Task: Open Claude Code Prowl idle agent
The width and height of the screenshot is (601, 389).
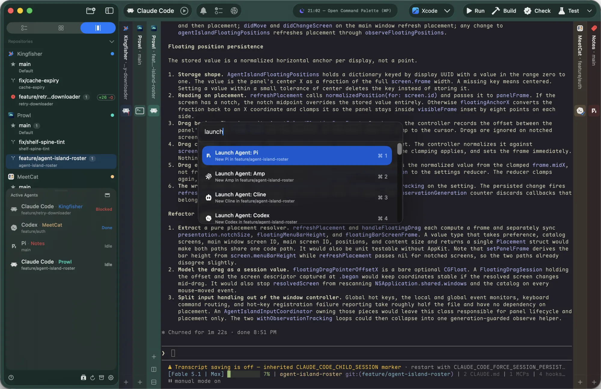Action: (61, 264)
